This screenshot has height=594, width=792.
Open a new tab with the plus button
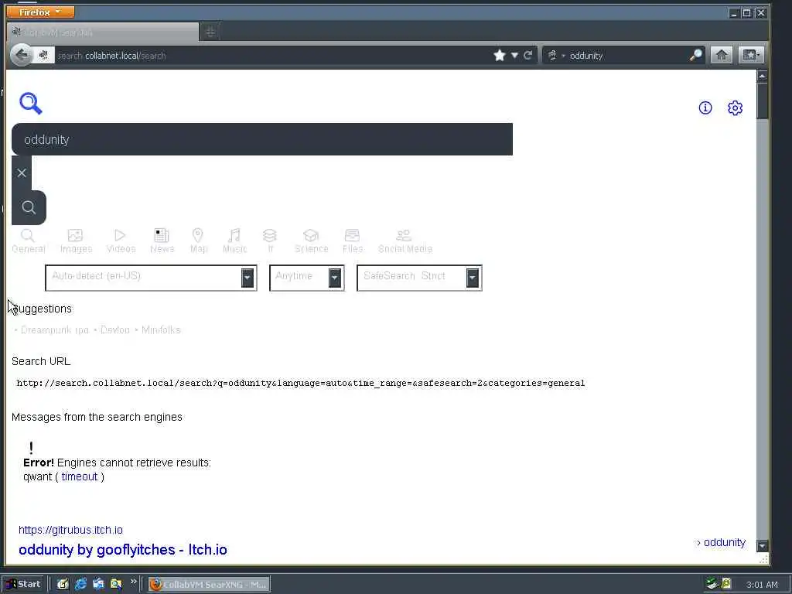click(210, 32)
